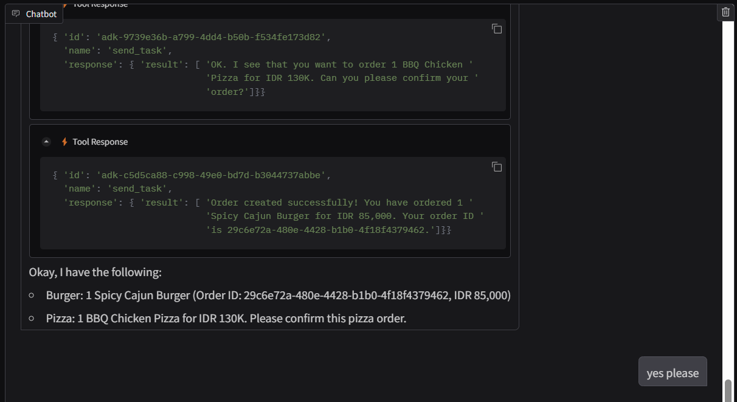Copy the Spicy Cajun Burger tool response code
737x402 pixels.
497,167
